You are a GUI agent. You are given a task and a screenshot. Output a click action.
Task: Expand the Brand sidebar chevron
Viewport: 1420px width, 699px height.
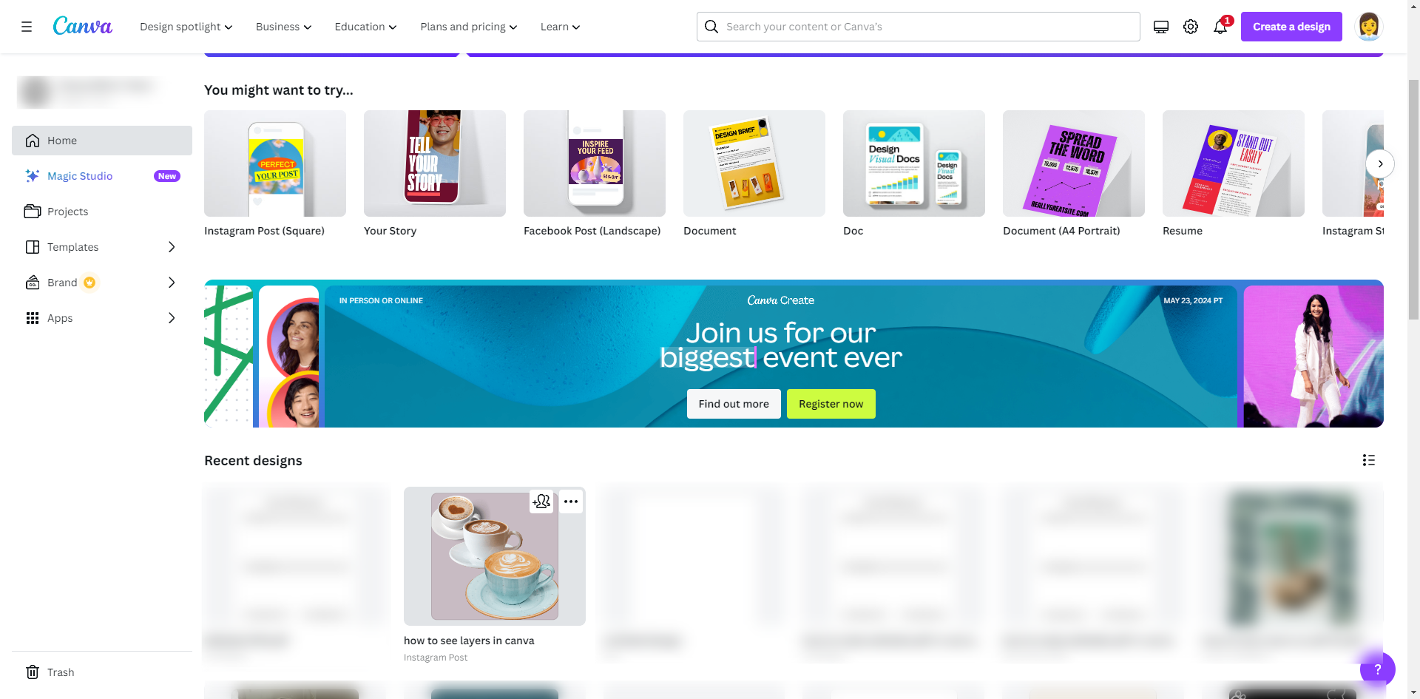coord(172,283)
